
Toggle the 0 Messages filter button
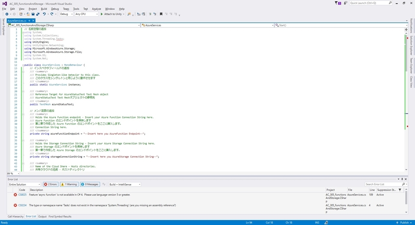[90, 184]
